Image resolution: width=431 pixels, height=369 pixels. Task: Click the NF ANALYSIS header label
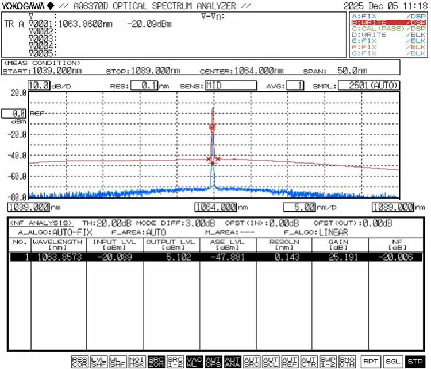(x=41, y=223)
